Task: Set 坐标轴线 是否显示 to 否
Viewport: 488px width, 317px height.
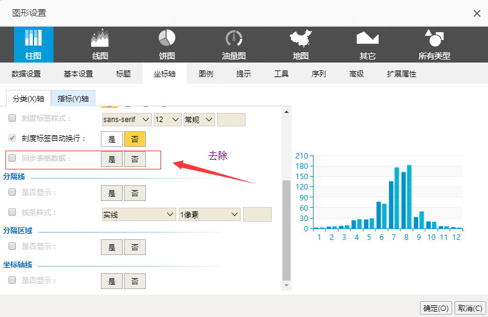Action: pos(135,281)
